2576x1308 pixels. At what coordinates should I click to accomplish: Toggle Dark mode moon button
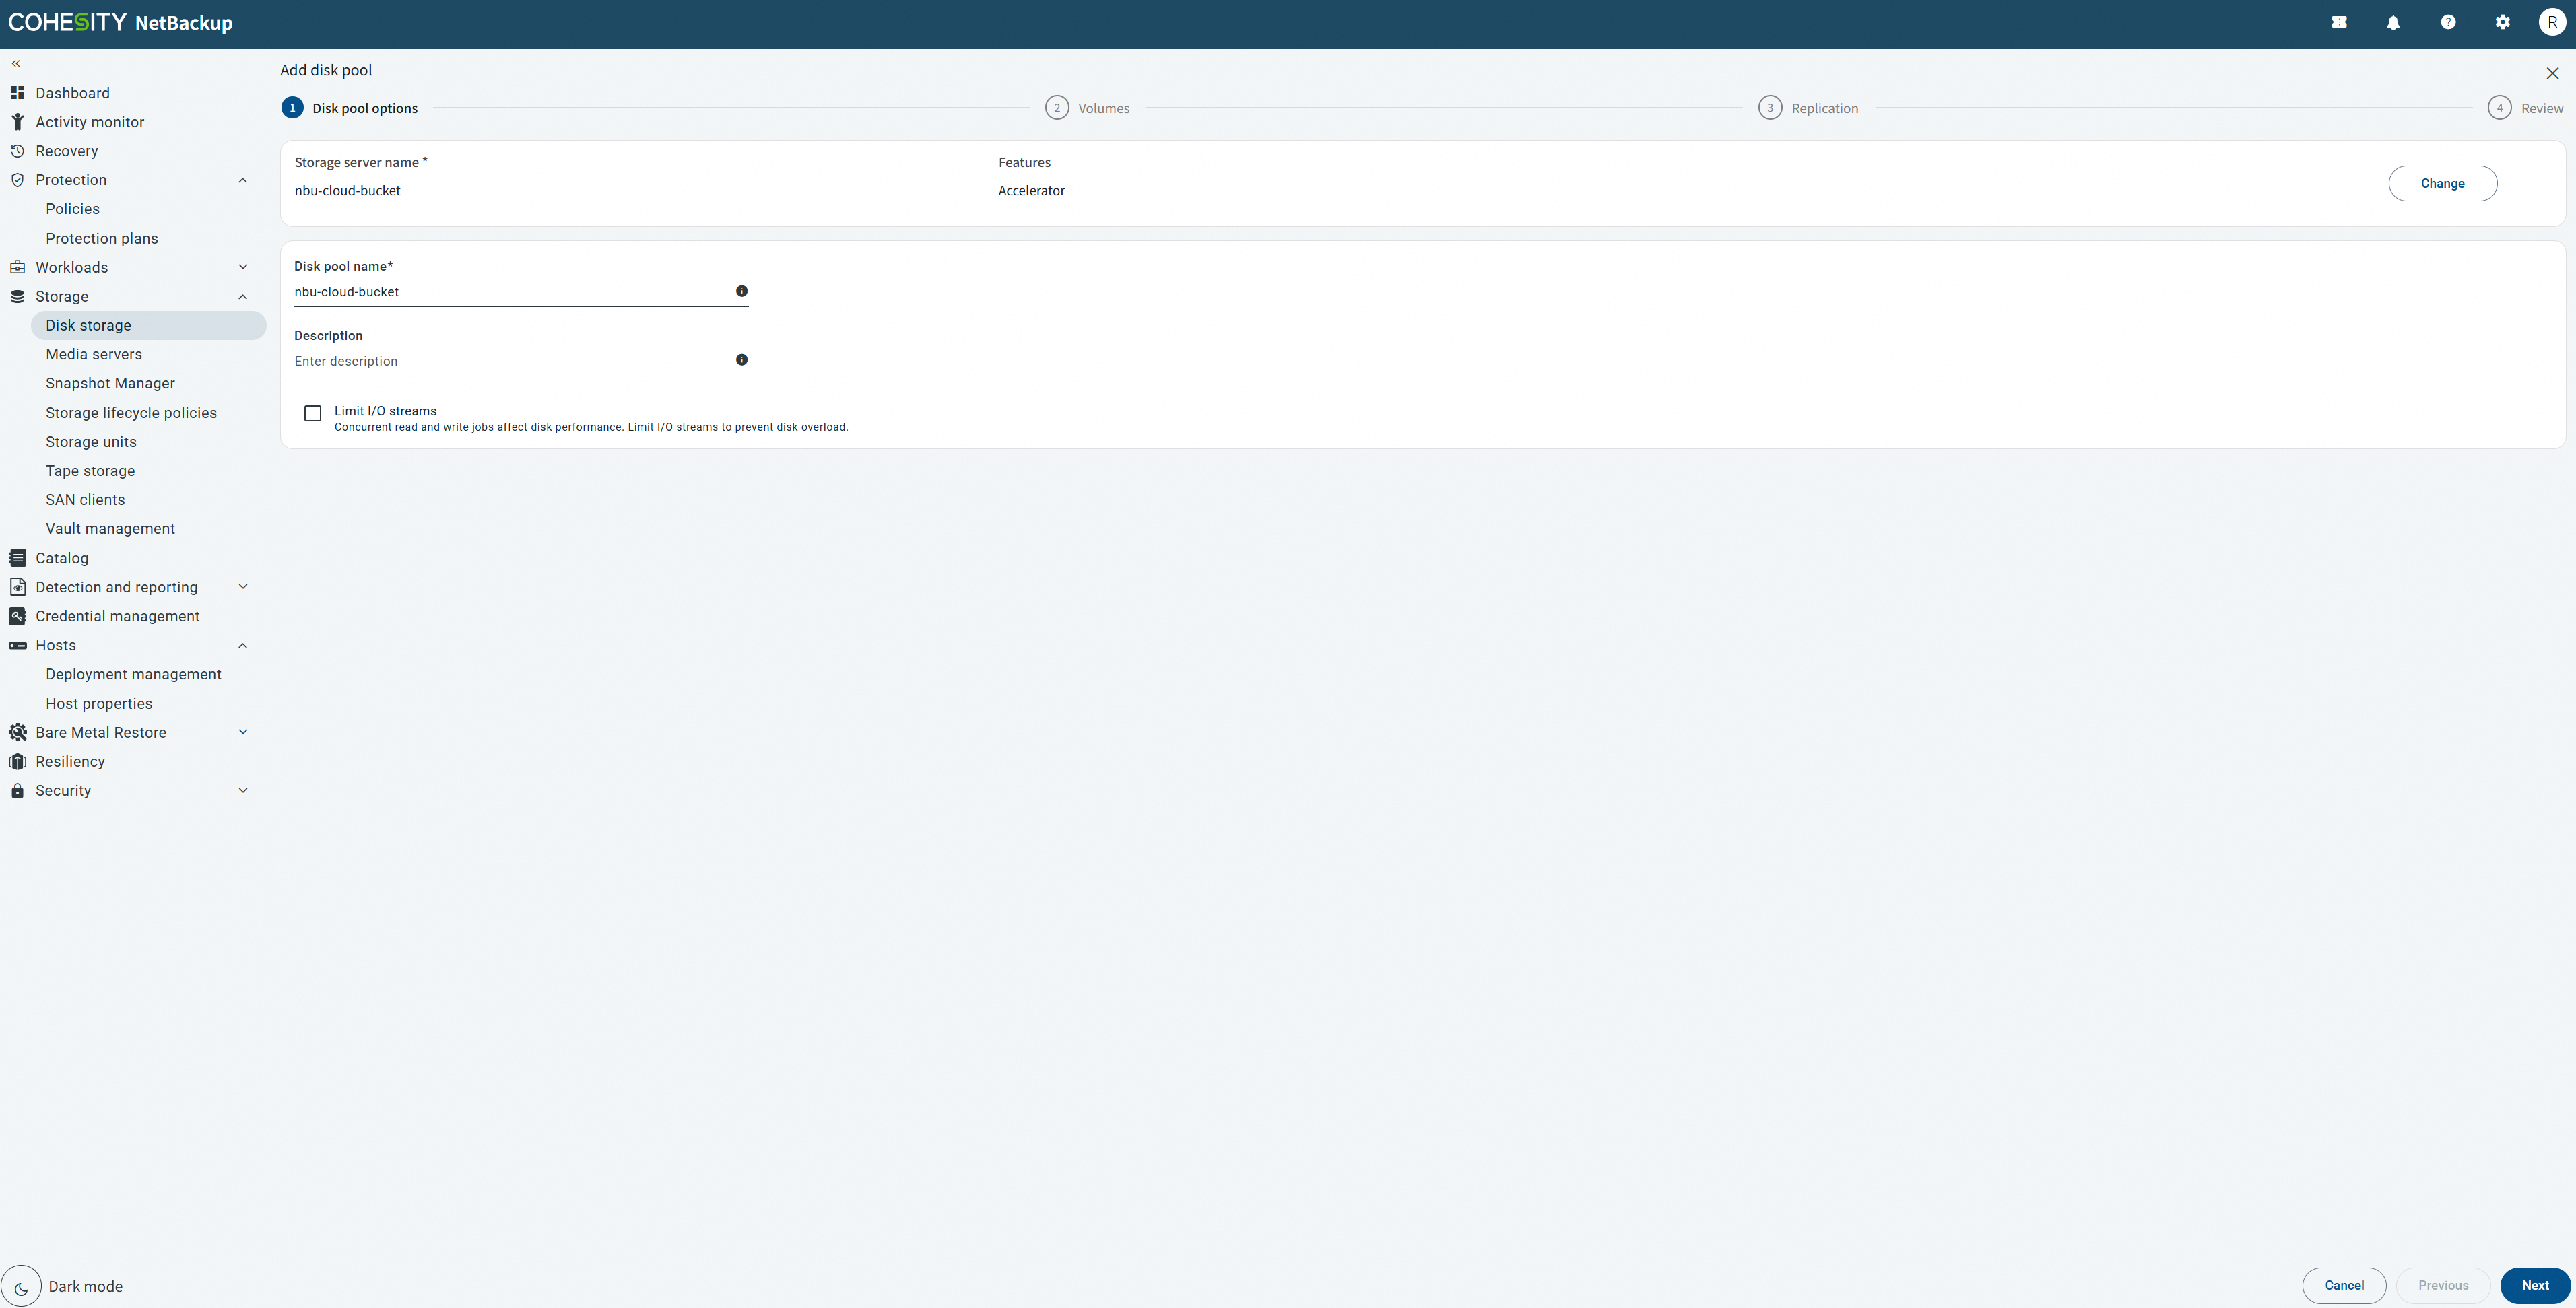[x=21, y=1286]
